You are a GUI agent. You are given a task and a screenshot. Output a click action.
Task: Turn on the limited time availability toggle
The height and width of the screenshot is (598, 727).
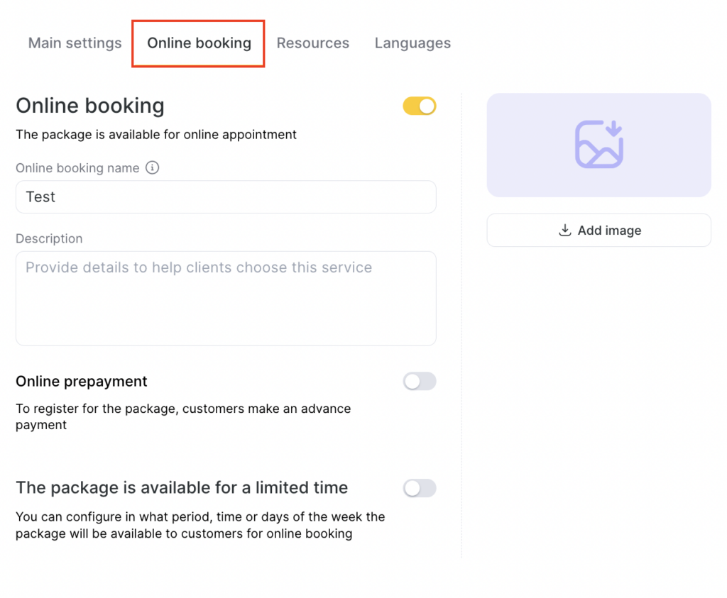[x=420, y=488]
